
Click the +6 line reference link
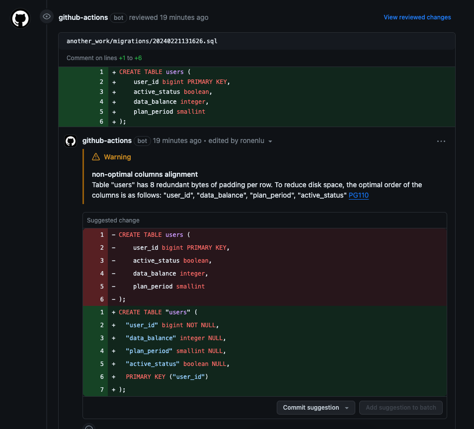(137, 58)
